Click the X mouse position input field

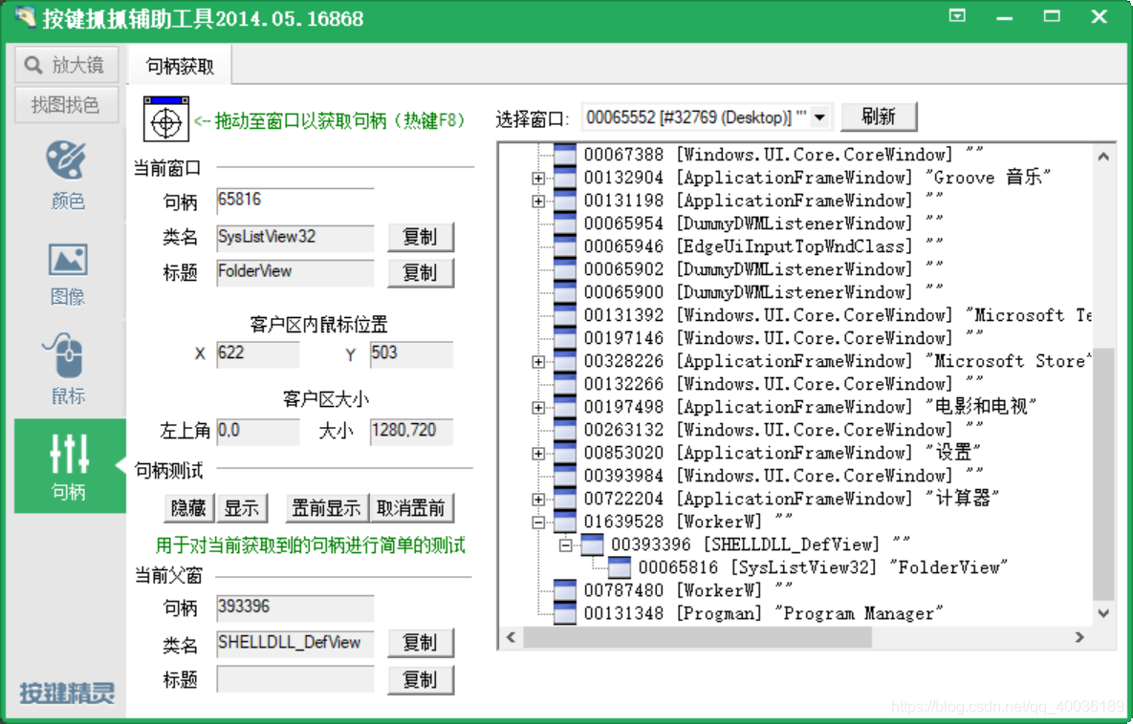(257, 353)
